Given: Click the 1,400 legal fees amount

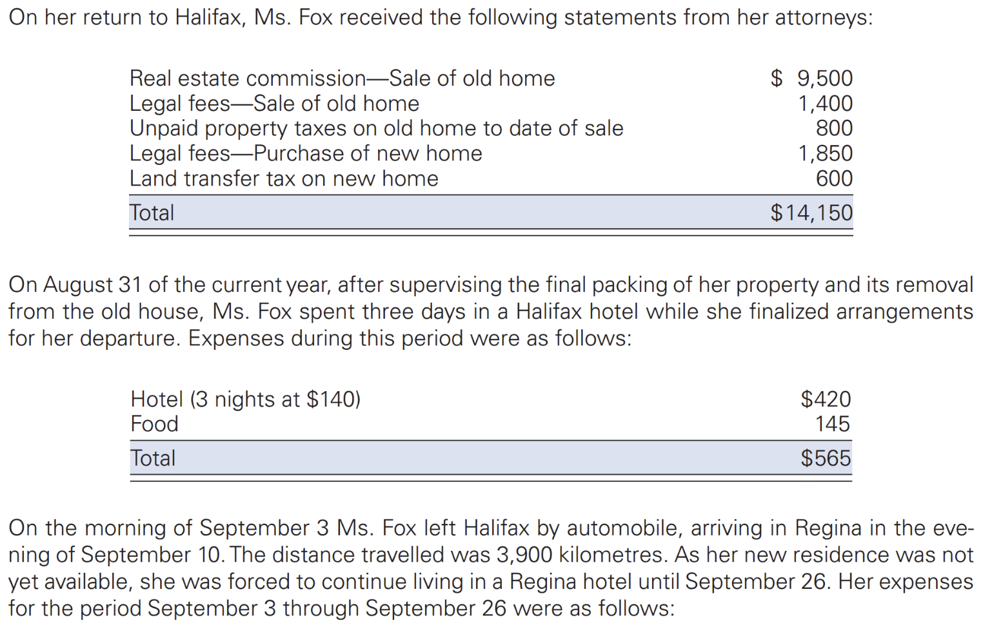Looking at the screenshot, I should pos(825,104).
